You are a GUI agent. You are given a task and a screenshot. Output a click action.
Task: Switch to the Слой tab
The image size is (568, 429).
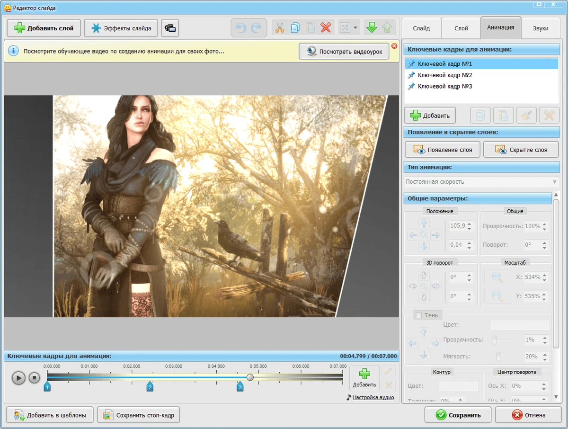(461, 28)
